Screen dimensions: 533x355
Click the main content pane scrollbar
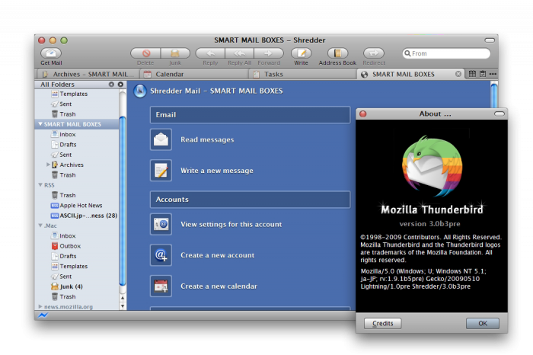tap(494, 94)
